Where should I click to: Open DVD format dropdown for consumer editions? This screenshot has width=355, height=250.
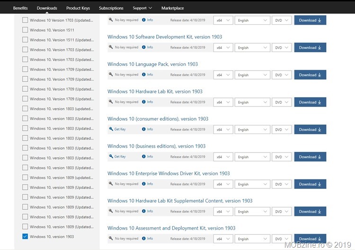click(x=282, y=130)
